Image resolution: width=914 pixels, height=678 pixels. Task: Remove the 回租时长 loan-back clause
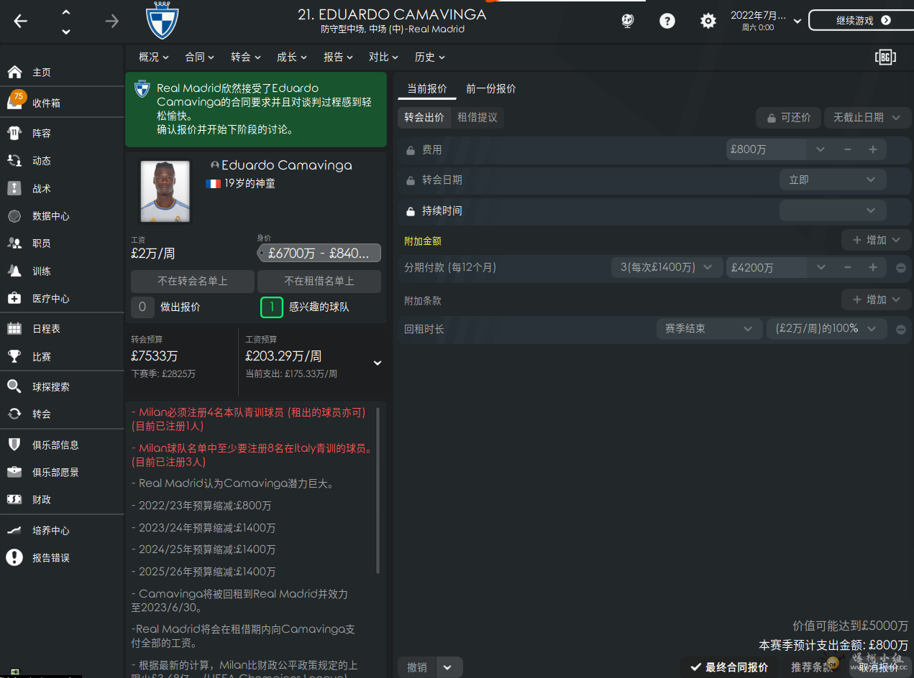click(x=900, y=329)
